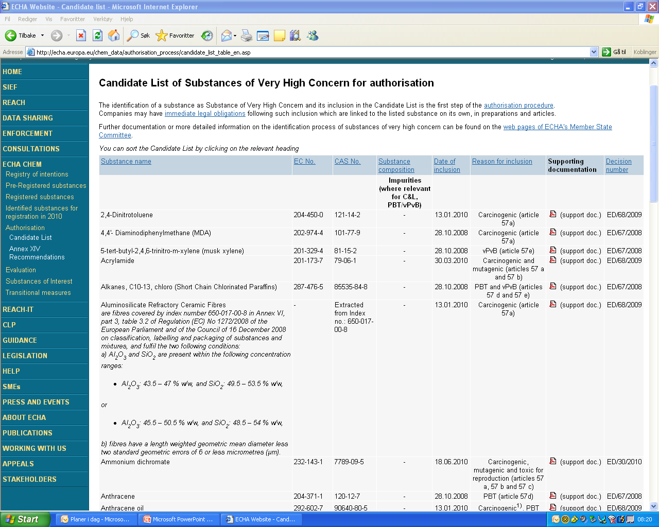Open the Hjelp menu
Image resolution: width=659 pixels, height=527 pixels.
(x=127, y=19)
